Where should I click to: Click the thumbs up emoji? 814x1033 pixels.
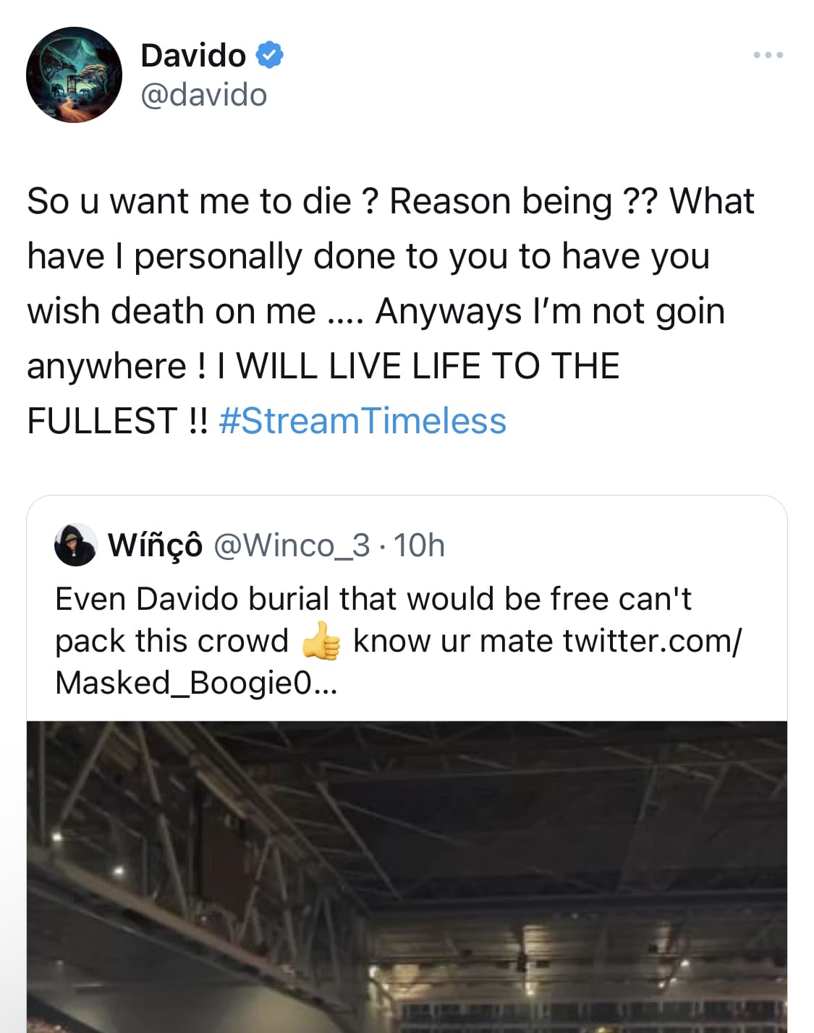(x=321, y=642)
